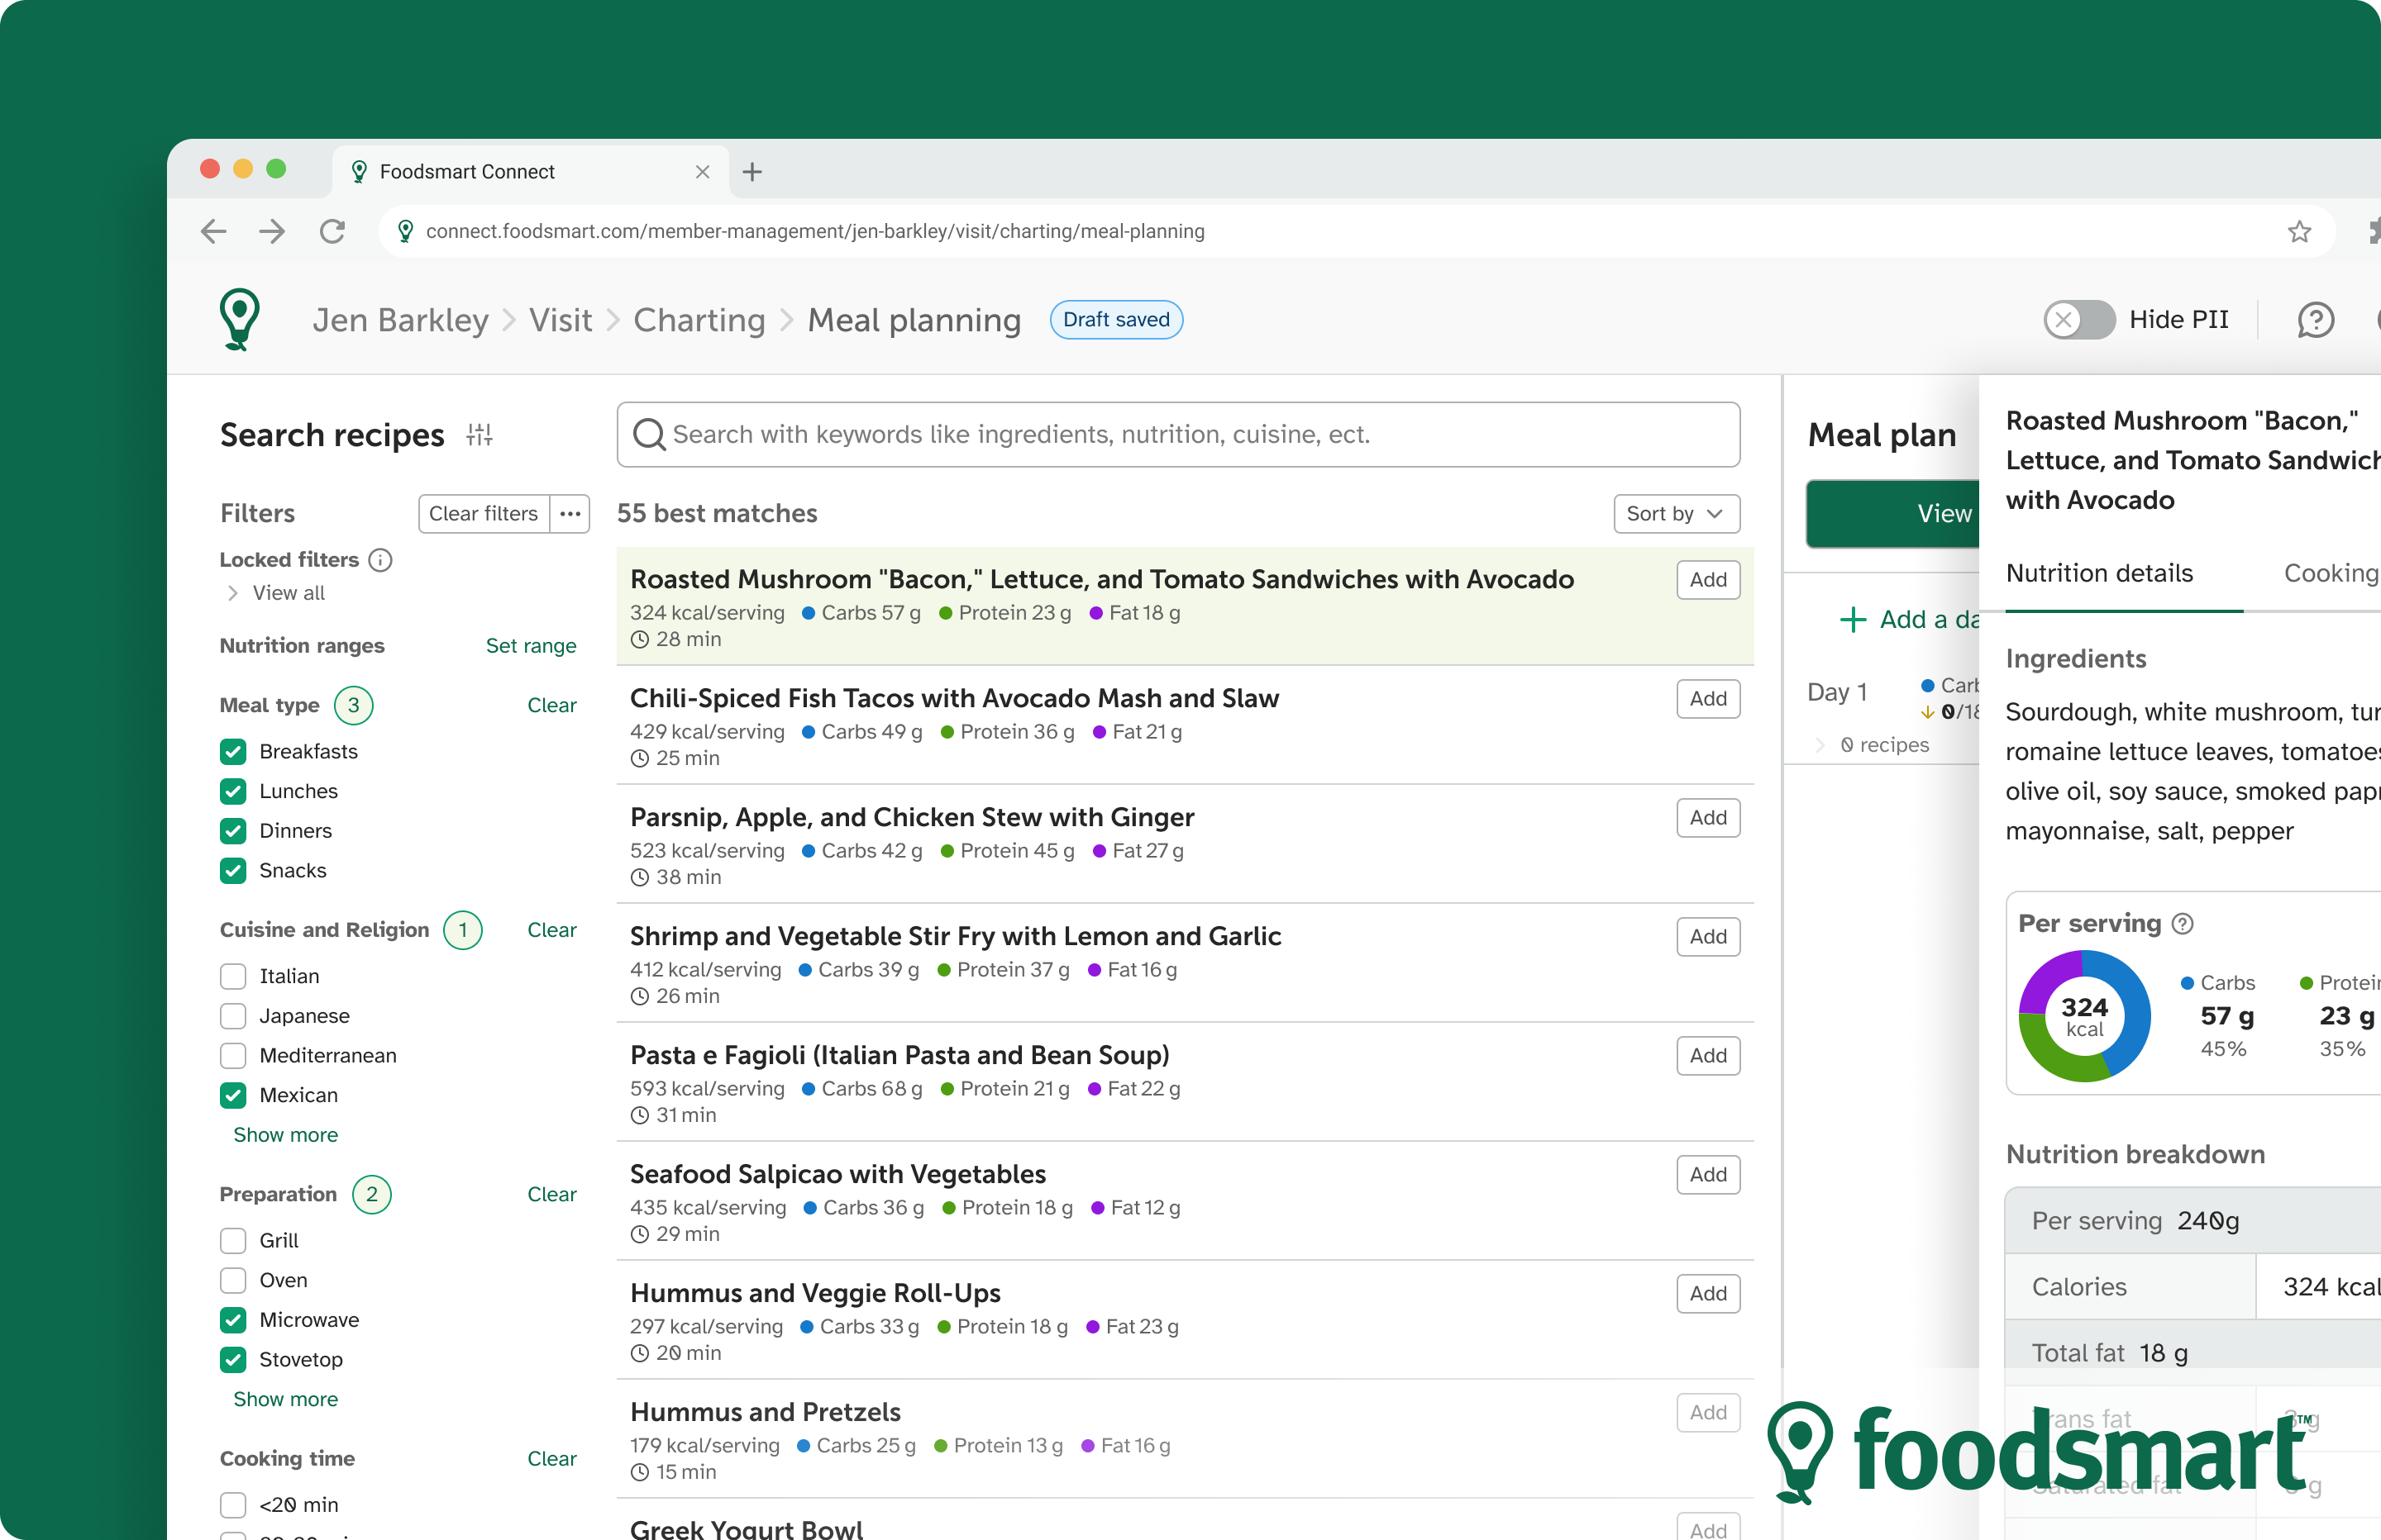Check the Japanese cuisine checkbox
Screen dimensions: 2381x1540
(233, 1016)
